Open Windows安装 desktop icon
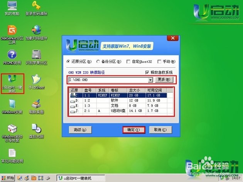The height and width of the screenshot is (182, 243). 12,106
